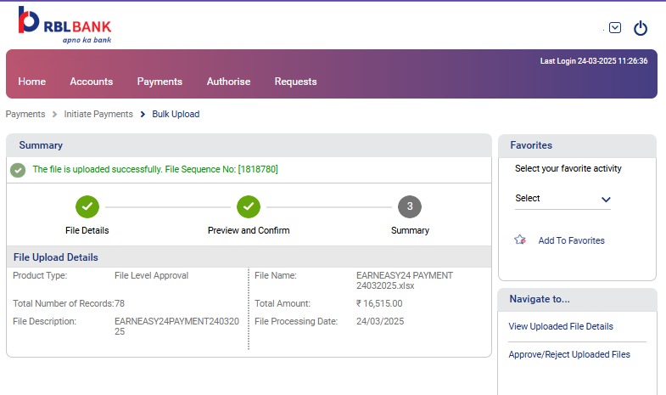Click the Navigate to... panel heading

tap(540, 299)
